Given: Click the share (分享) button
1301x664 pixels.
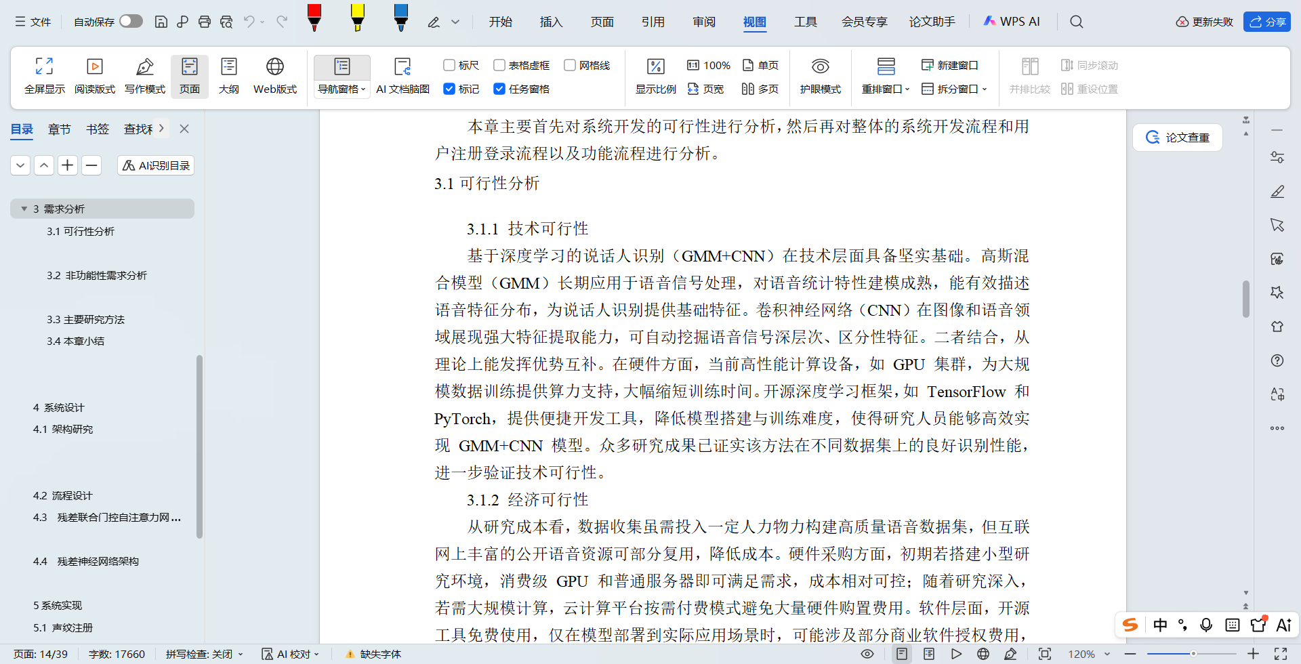Looking at the screenshot, I should click(1267, 22).
